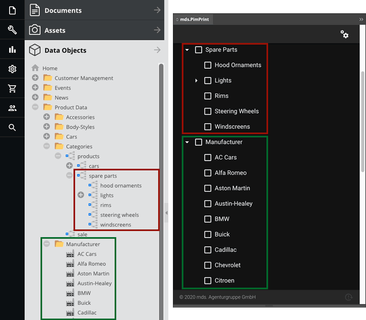Click the Documents panel page icon
The image size is (366, 320).
(35, 10)
